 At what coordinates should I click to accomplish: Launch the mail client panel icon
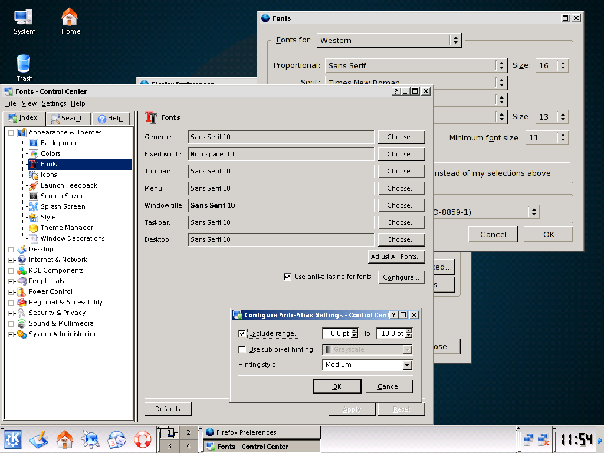tap(116, 439)
